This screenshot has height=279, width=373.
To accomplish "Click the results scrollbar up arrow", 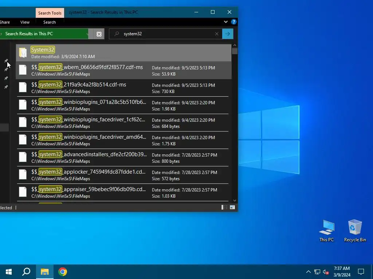I will point(235,45).
